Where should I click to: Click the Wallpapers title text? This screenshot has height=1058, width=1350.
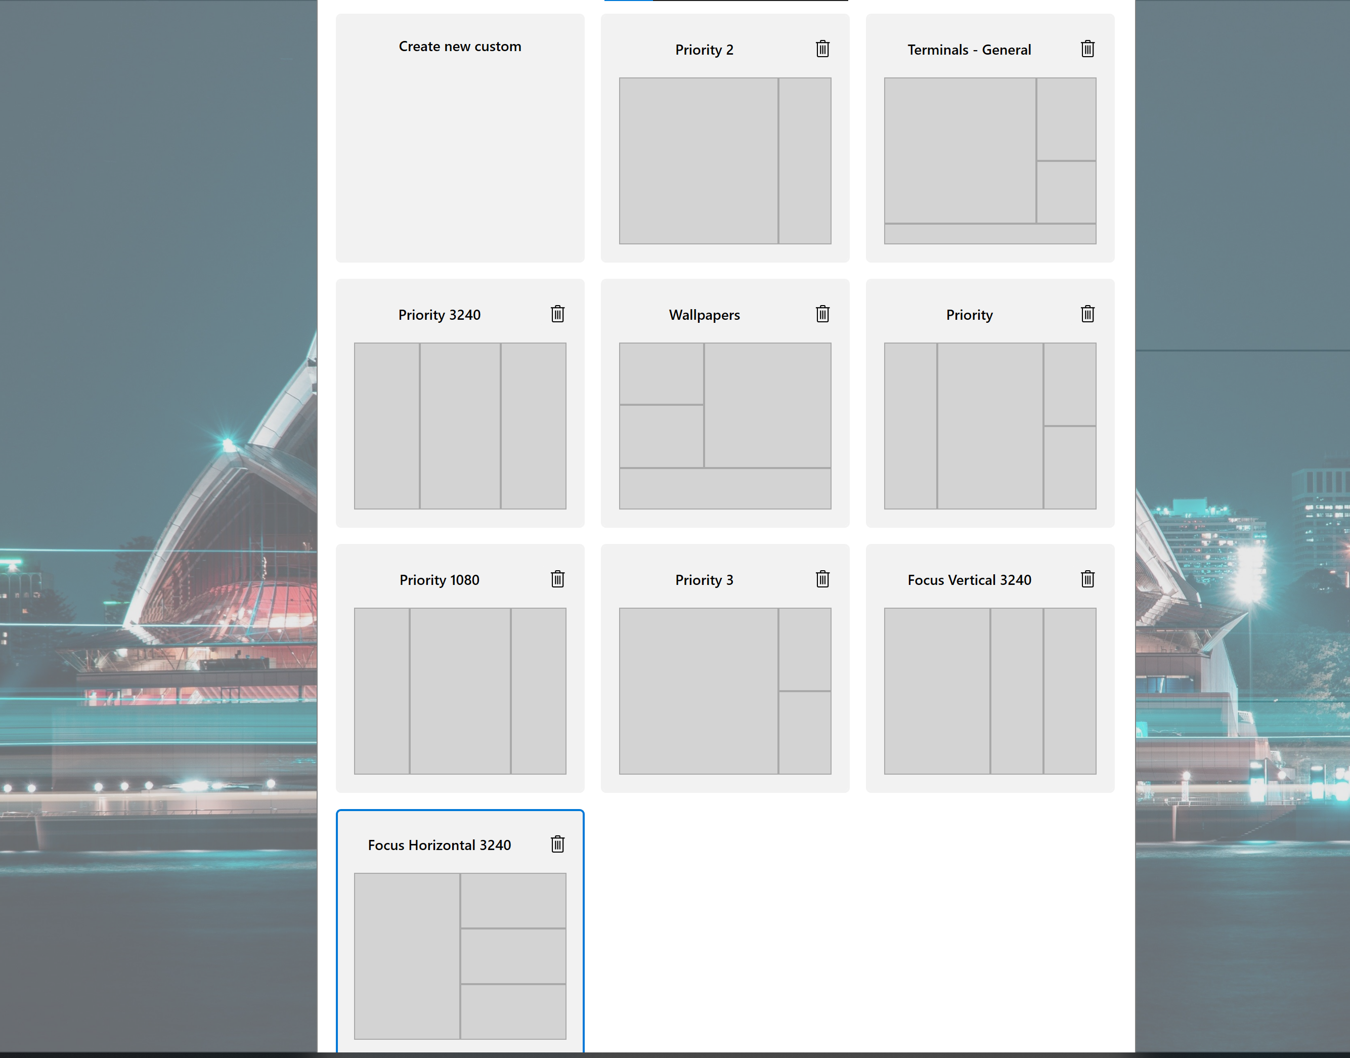[x=704, y=315]
